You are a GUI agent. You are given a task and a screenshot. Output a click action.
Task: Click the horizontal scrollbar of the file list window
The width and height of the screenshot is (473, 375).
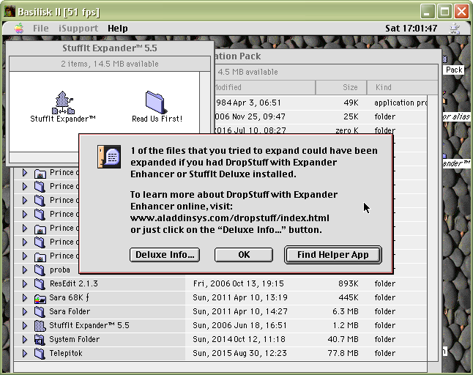point(220,368)
